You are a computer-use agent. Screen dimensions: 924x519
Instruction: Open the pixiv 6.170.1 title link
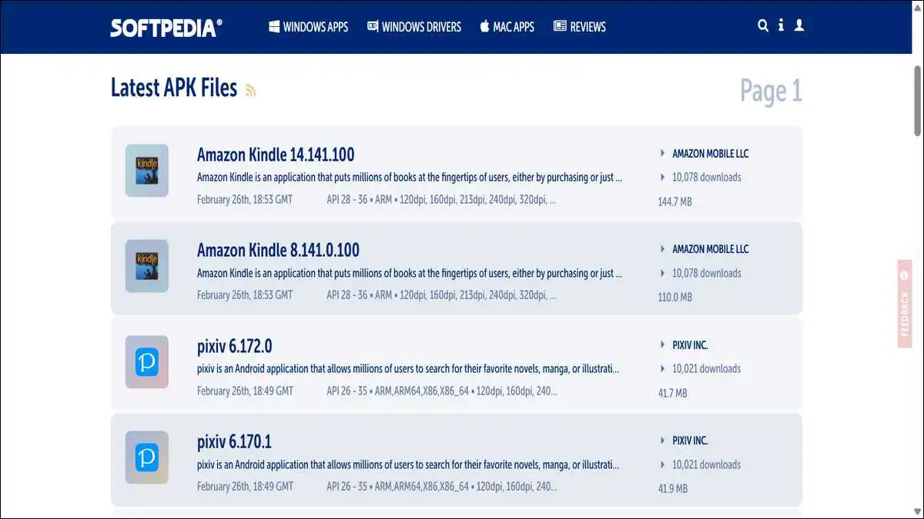click(234, 442)
